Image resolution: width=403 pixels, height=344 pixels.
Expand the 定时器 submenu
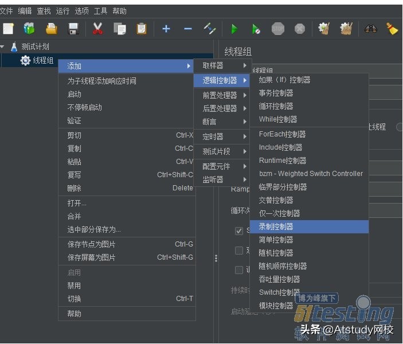tap(222, 136)
